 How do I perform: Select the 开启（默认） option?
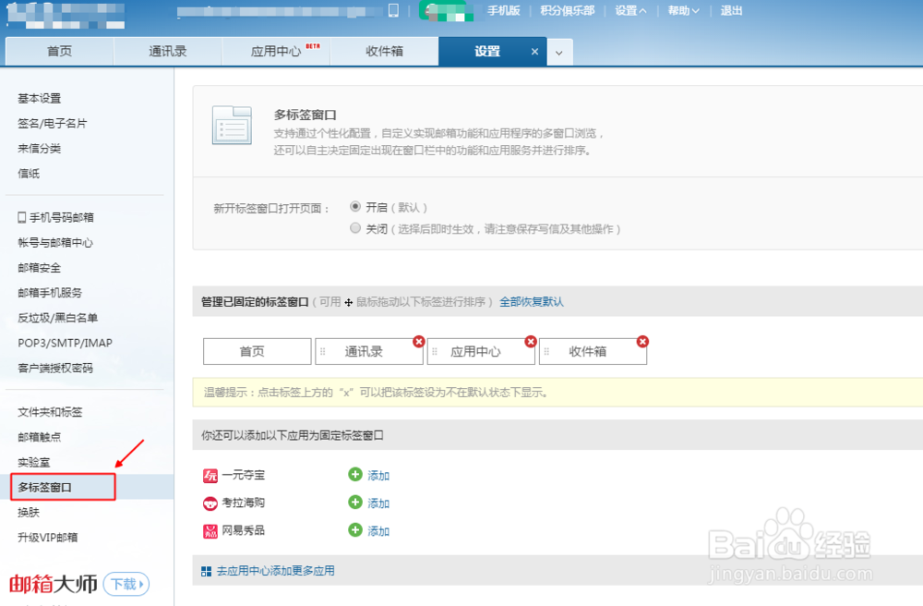pos(355,206)
